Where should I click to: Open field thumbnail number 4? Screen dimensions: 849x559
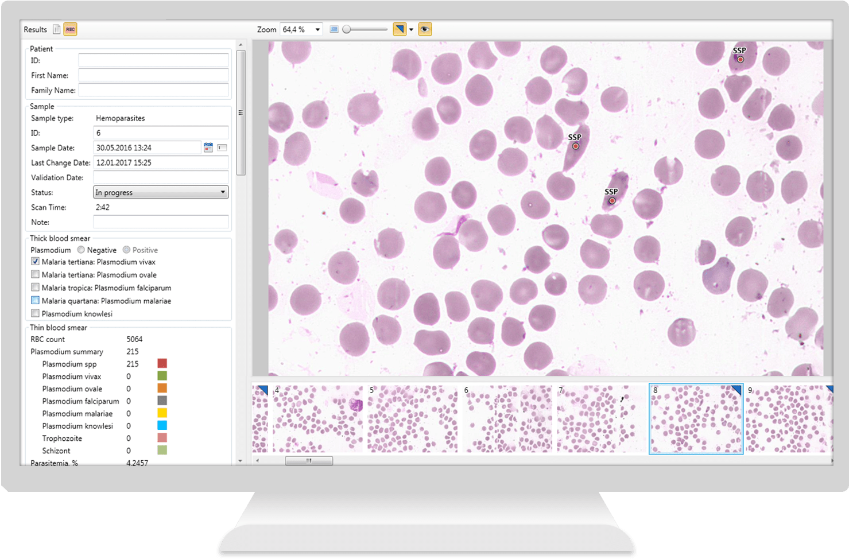tap(317, 419)
